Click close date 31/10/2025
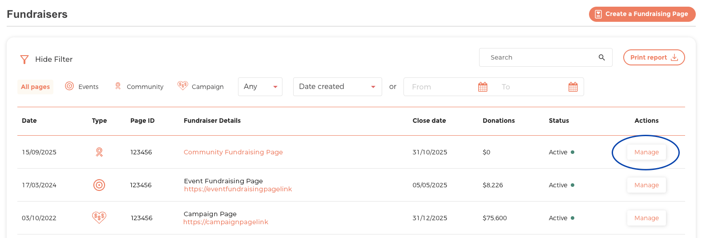Screen dimensions: 702x238 pos(430,152)
